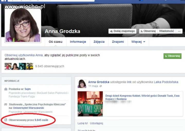
Task: Click the briefcase work icon
Action: (6, 89)
